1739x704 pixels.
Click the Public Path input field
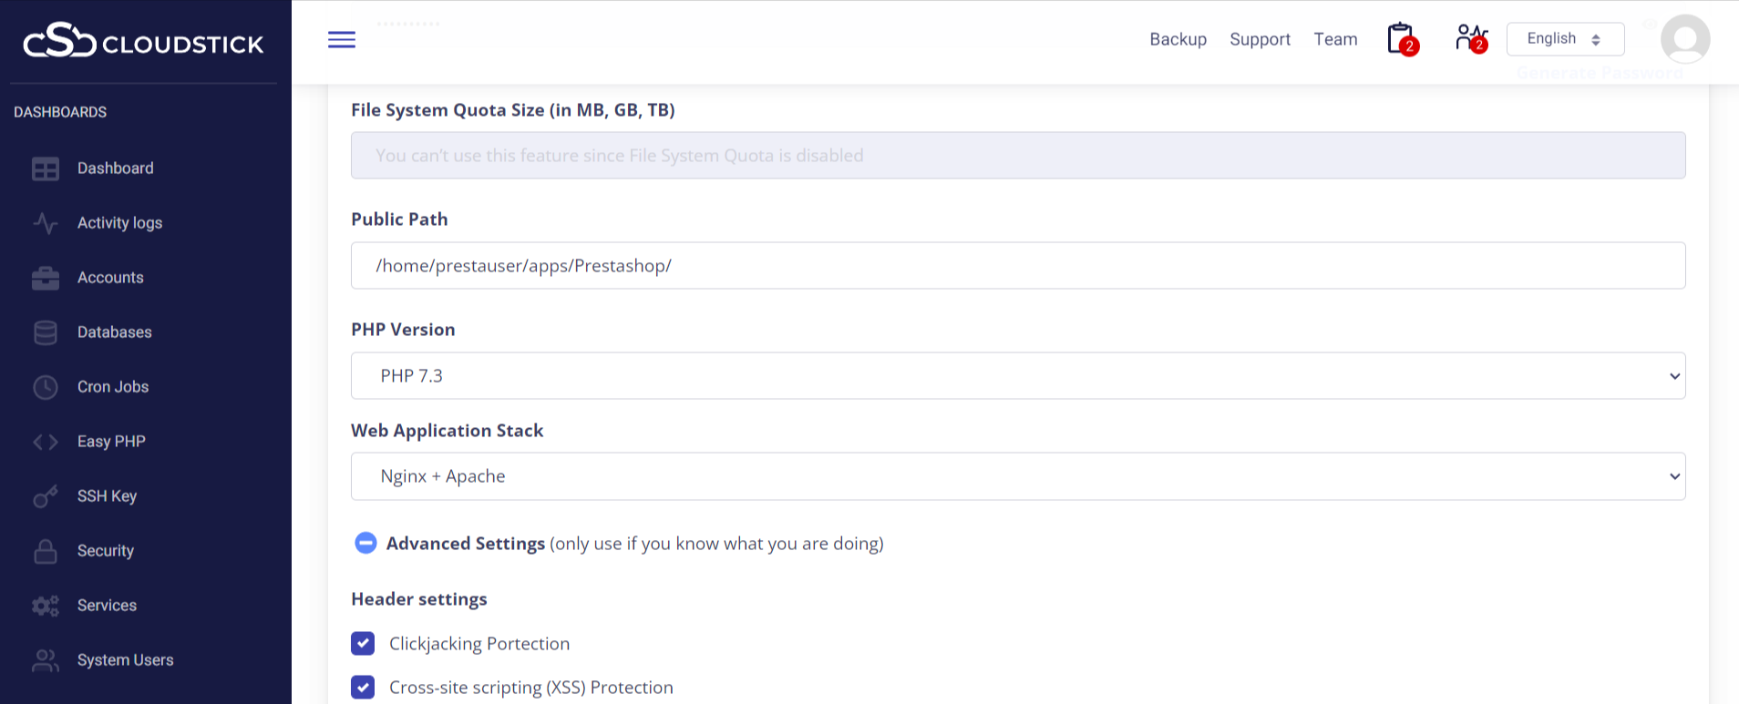click(1017, 266)
